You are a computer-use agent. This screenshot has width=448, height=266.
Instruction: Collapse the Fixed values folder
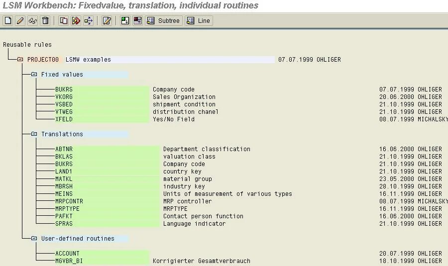34,74
